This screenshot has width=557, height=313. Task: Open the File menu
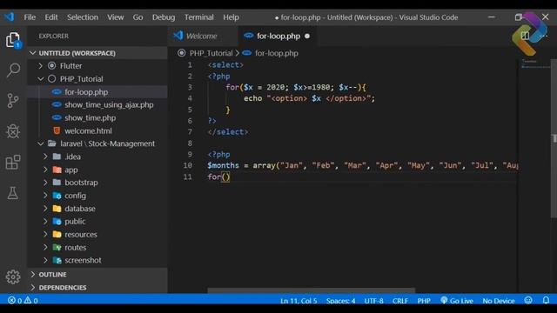click(x=30, y=17)
